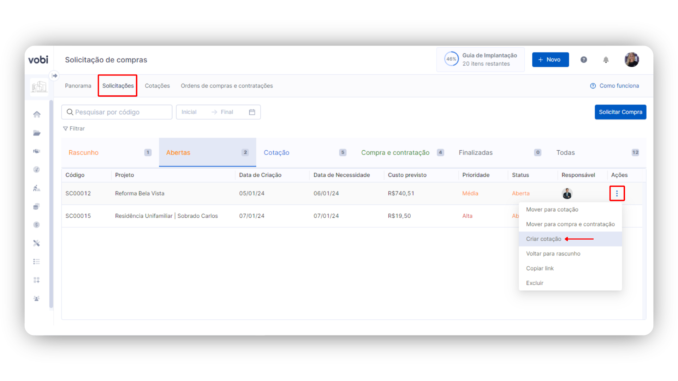Open the dollar coin icon in the sidebar

tap(36, 225)
